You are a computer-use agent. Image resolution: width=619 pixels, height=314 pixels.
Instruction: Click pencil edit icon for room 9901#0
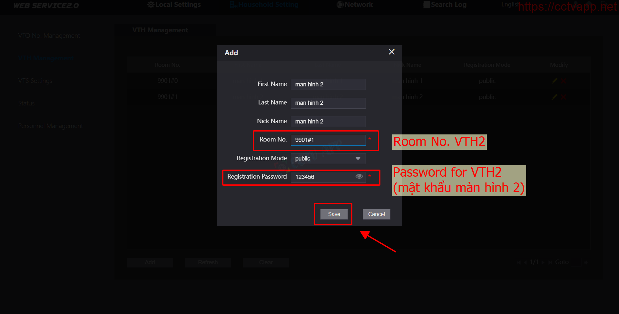coord(555,81)
